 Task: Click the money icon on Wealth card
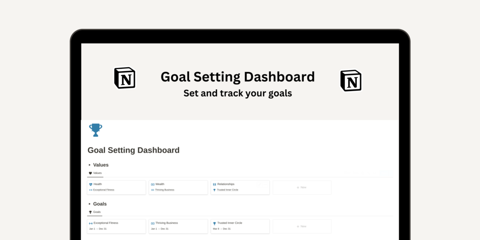(x=152, y=184)
